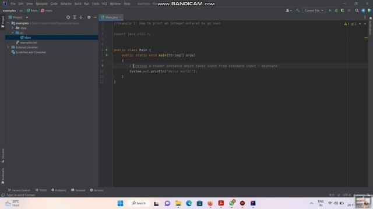
Task: Open the Code menu
Action: click(54, 4)
